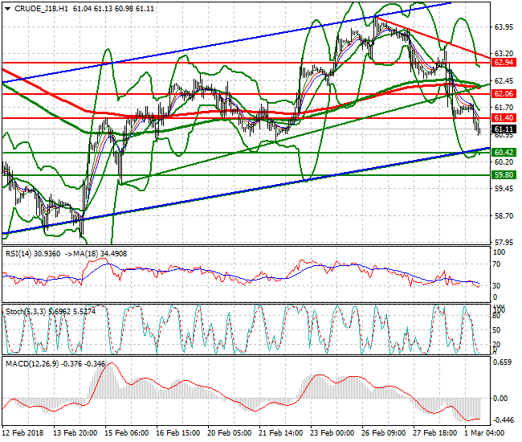The image size is (522, 442).
Task: Click the 26 Feb 09:00 time label
Action: [384, 433]
